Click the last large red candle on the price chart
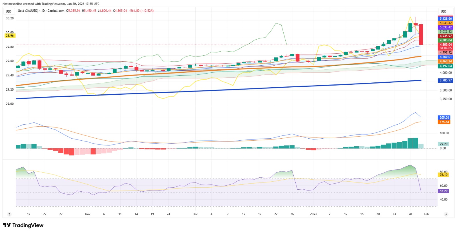457x233 pixels. click(x=421, y=34)
